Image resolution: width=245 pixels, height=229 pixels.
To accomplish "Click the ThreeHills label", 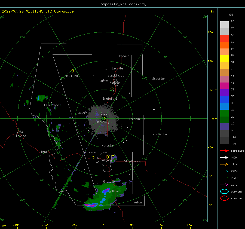I will point(137,119).
